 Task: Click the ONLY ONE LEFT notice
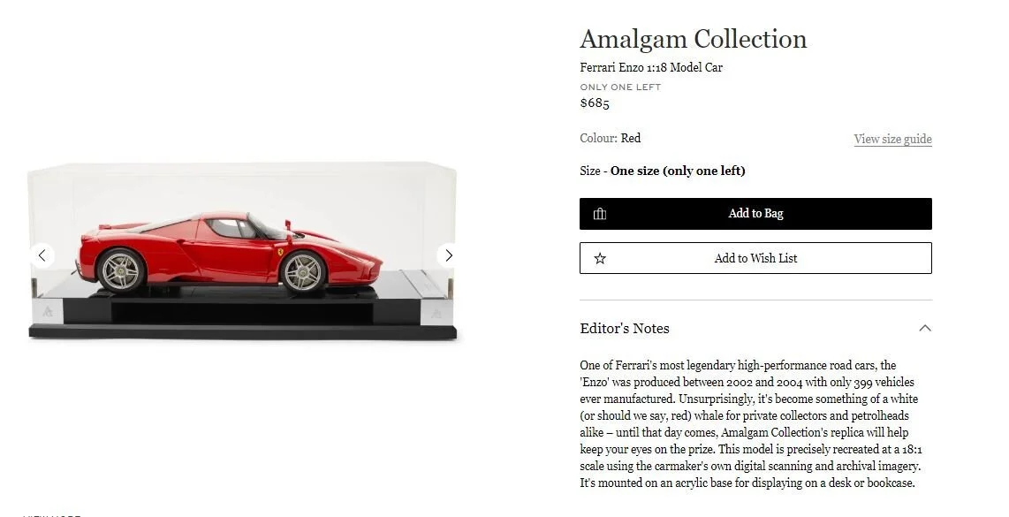coord(620,87)
